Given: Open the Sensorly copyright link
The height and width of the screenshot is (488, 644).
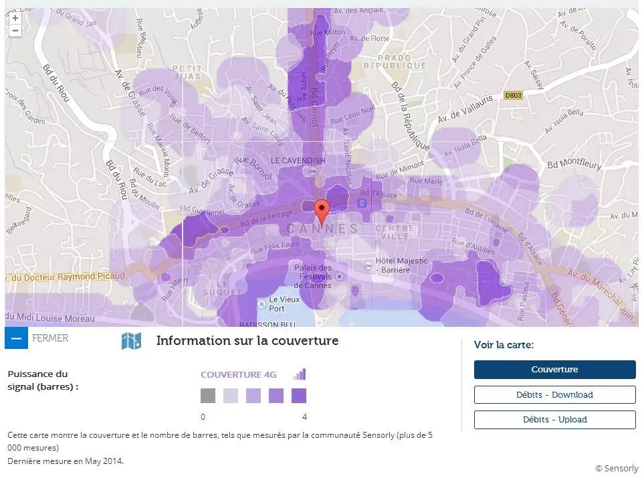Looking at the screenshot, I should click(616, 469).
